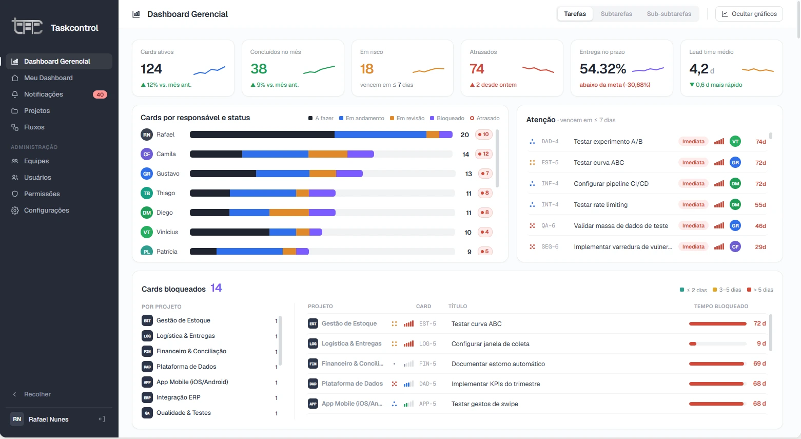
Task: Click the 72 d blocked-time bar for EST-5
Action: (x=717, y=324)
